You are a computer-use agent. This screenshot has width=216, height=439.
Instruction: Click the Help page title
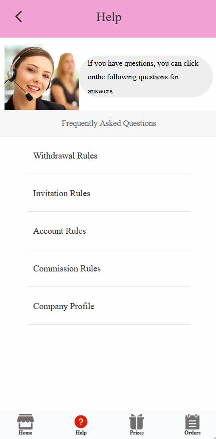tap(109, 17)
